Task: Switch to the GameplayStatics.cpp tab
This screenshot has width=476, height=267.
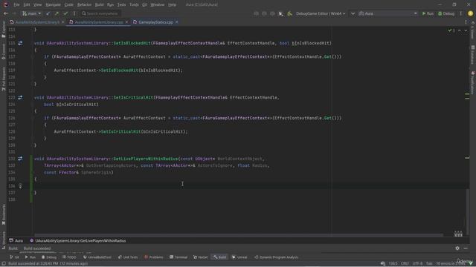Action: [155, 22]
